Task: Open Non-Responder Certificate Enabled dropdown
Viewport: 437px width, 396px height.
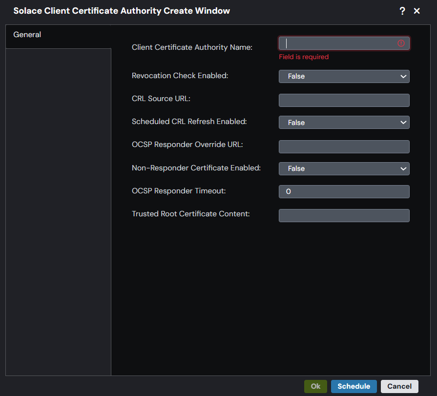Action: pyautogui.click(x=344, y=168)
